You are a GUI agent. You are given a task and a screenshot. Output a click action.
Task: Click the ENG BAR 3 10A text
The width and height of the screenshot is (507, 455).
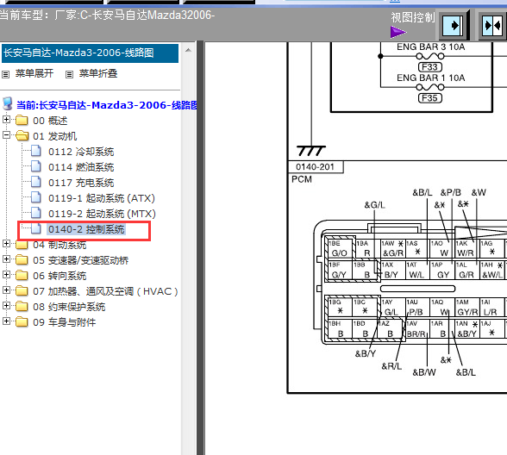tap(431, 47)
